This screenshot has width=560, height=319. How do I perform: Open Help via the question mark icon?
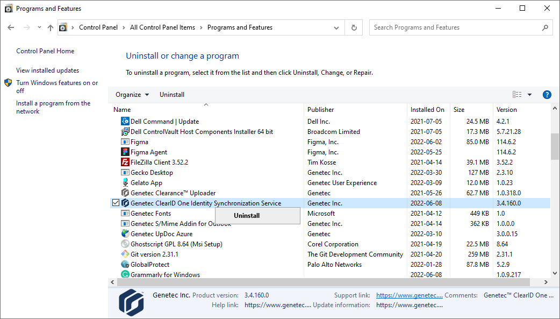pos(547,94)
